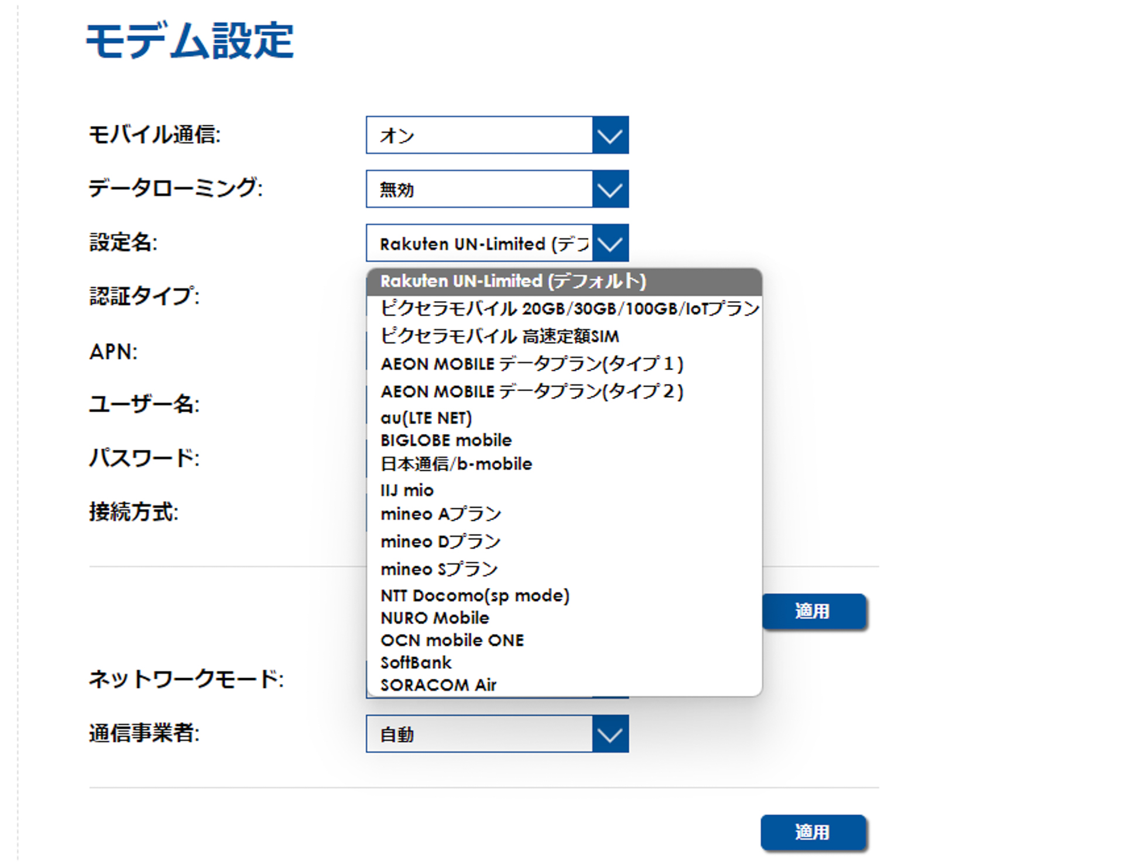Select ピクセラモバイル 高速定額SIM from the list

pos(501,336)
